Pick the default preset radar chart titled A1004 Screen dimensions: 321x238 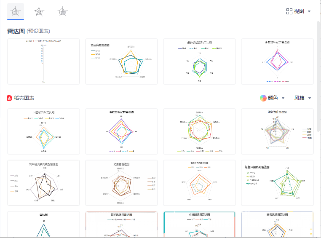[44, 62]
